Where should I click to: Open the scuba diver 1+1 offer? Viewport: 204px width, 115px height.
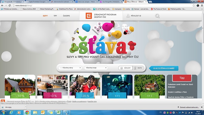click(117, 86)
